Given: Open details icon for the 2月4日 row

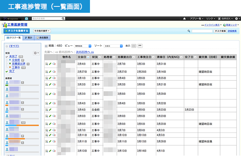Looking at the screenshot, I should tap(47, 64).
